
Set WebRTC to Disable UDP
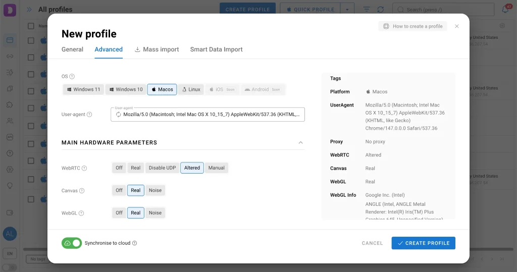[162, 168]
